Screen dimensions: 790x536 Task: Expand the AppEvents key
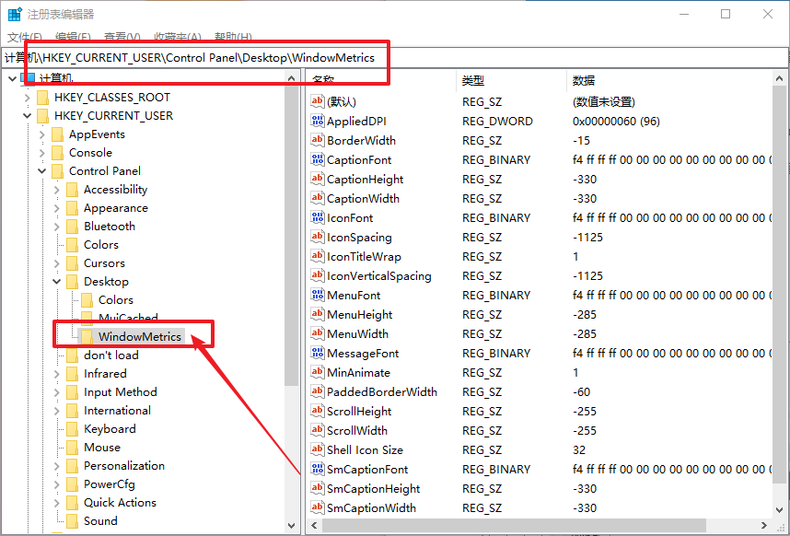pos(42,134)
